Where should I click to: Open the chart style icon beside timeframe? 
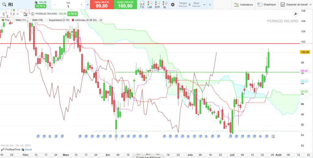click(x=25, y=14)
